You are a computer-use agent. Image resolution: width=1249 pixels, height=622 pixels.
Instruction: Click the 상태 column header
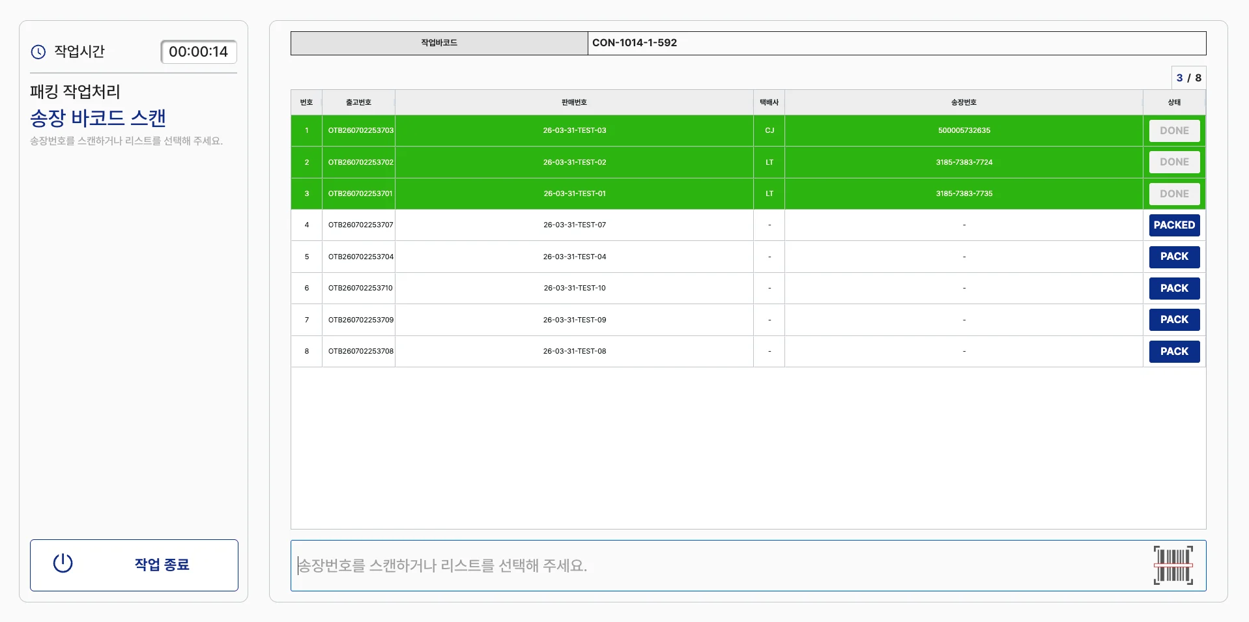click(1174, 102)
